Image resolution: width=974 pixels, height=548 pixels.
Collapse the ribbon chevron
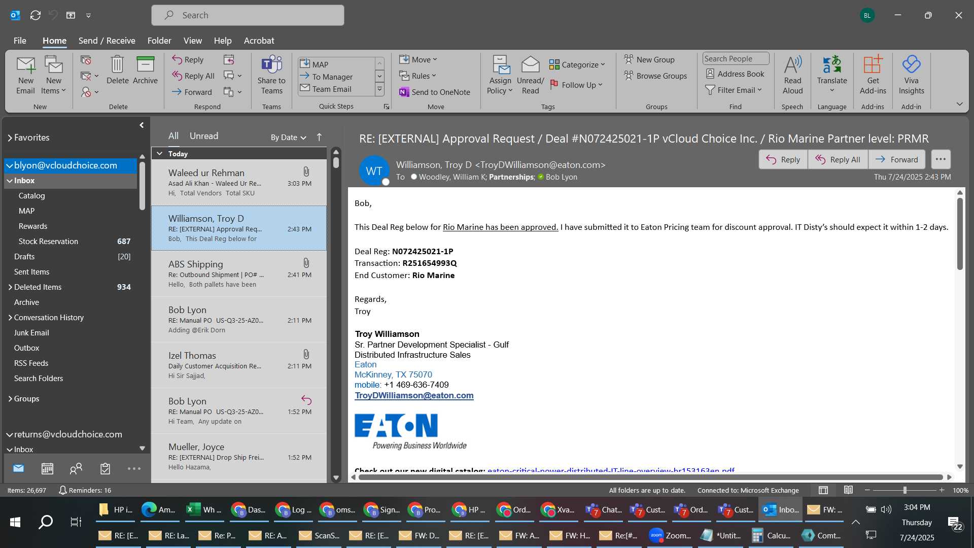tap(959, 104)
